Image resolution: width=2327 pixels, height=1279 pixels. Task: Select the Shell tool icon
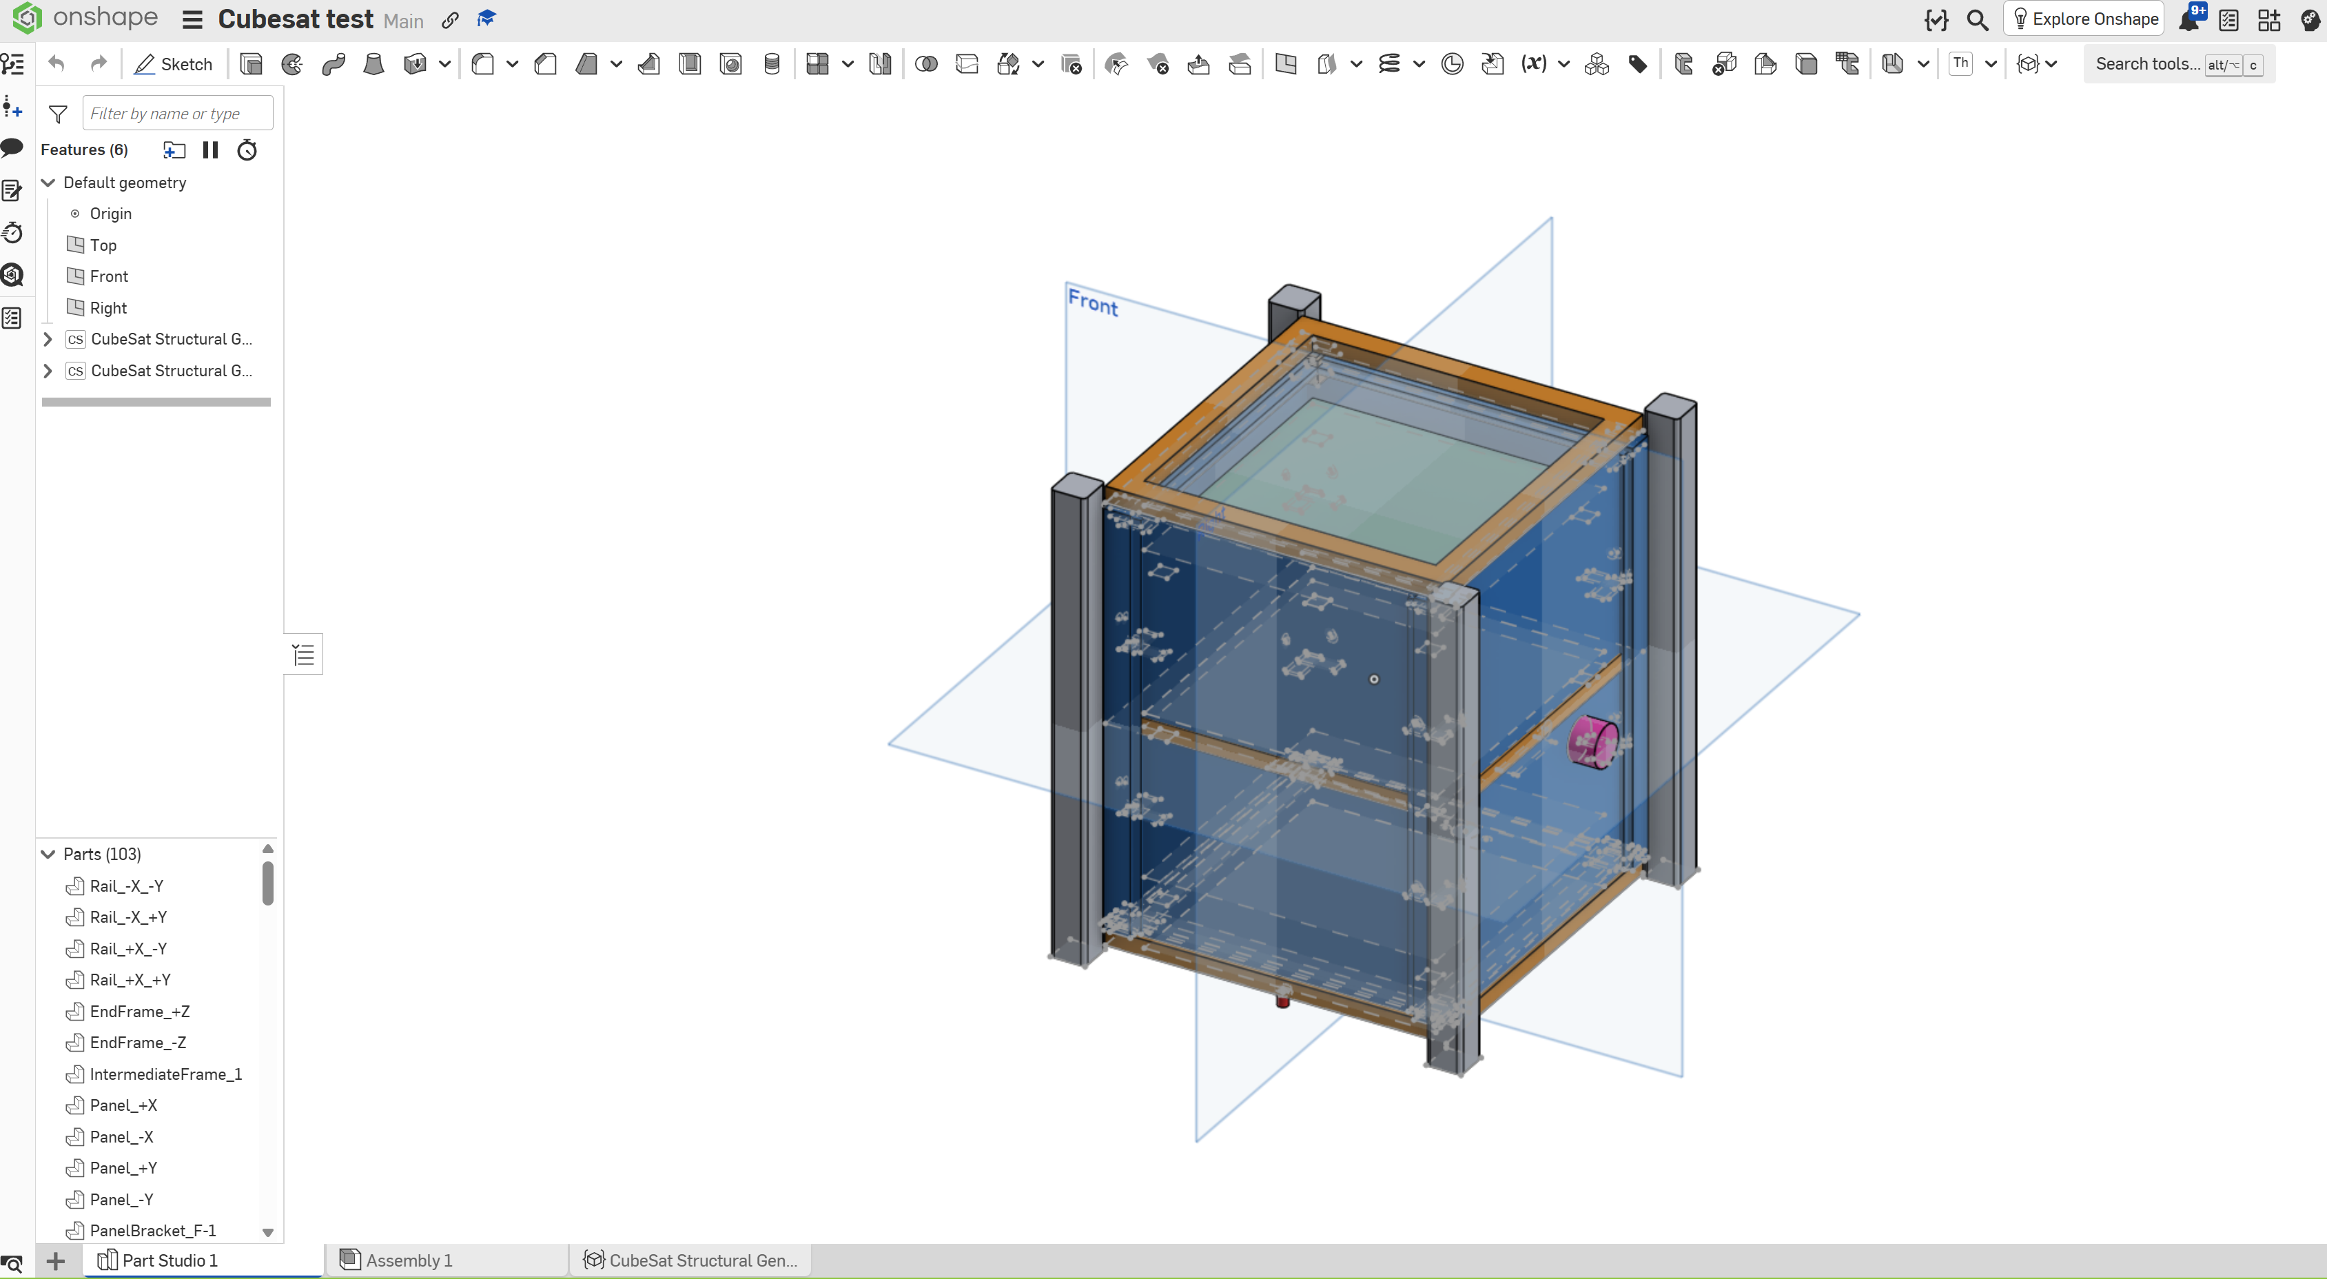coord(689,64)
